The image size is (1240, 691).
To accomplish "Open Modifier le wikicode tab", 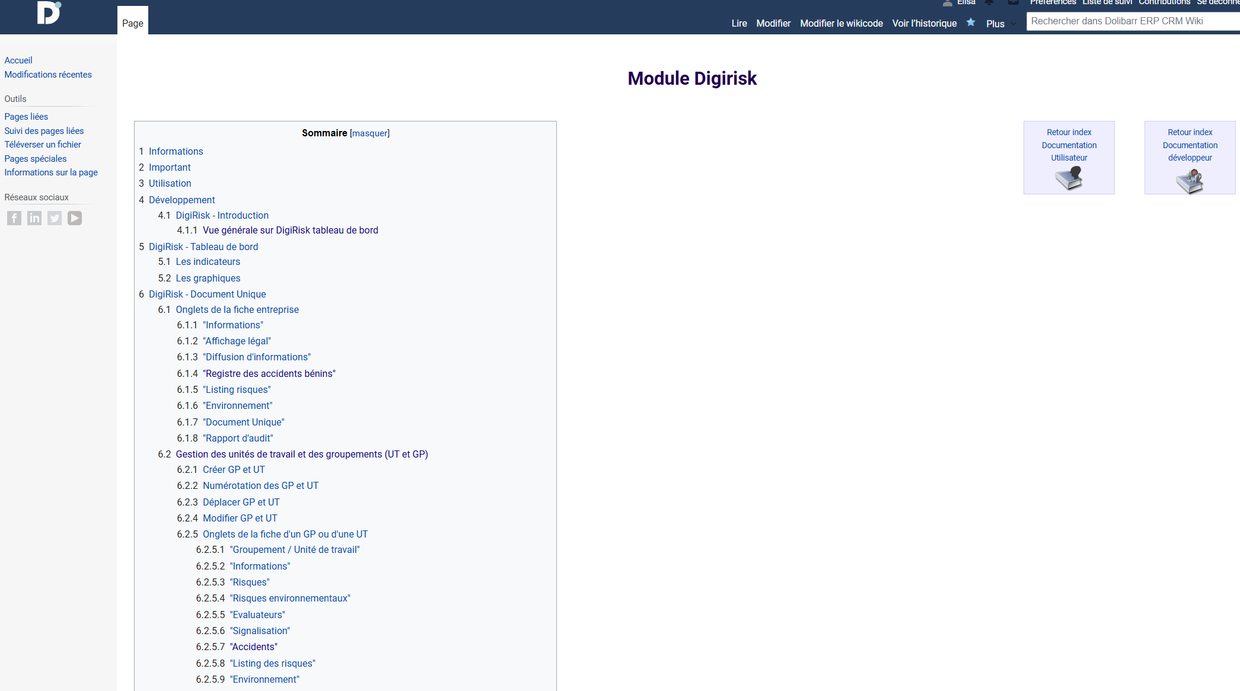I will [x=841, y=23].
